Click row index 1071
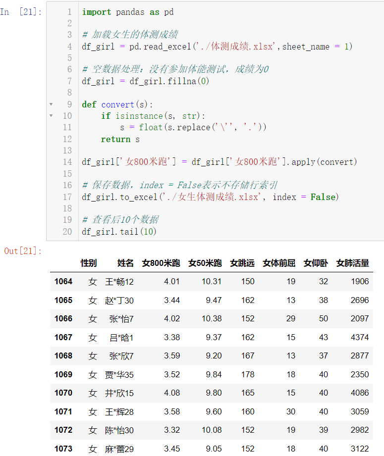 [63, 412]
